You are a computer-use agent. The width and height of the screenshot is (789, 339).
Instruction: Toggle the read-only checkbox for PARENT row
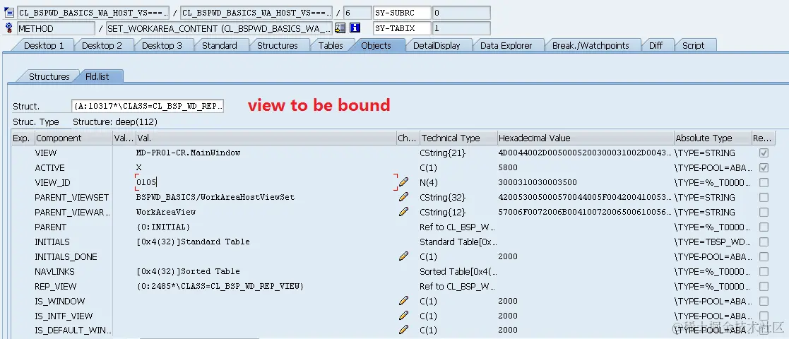pyautogui.click(x=764, y=227)
